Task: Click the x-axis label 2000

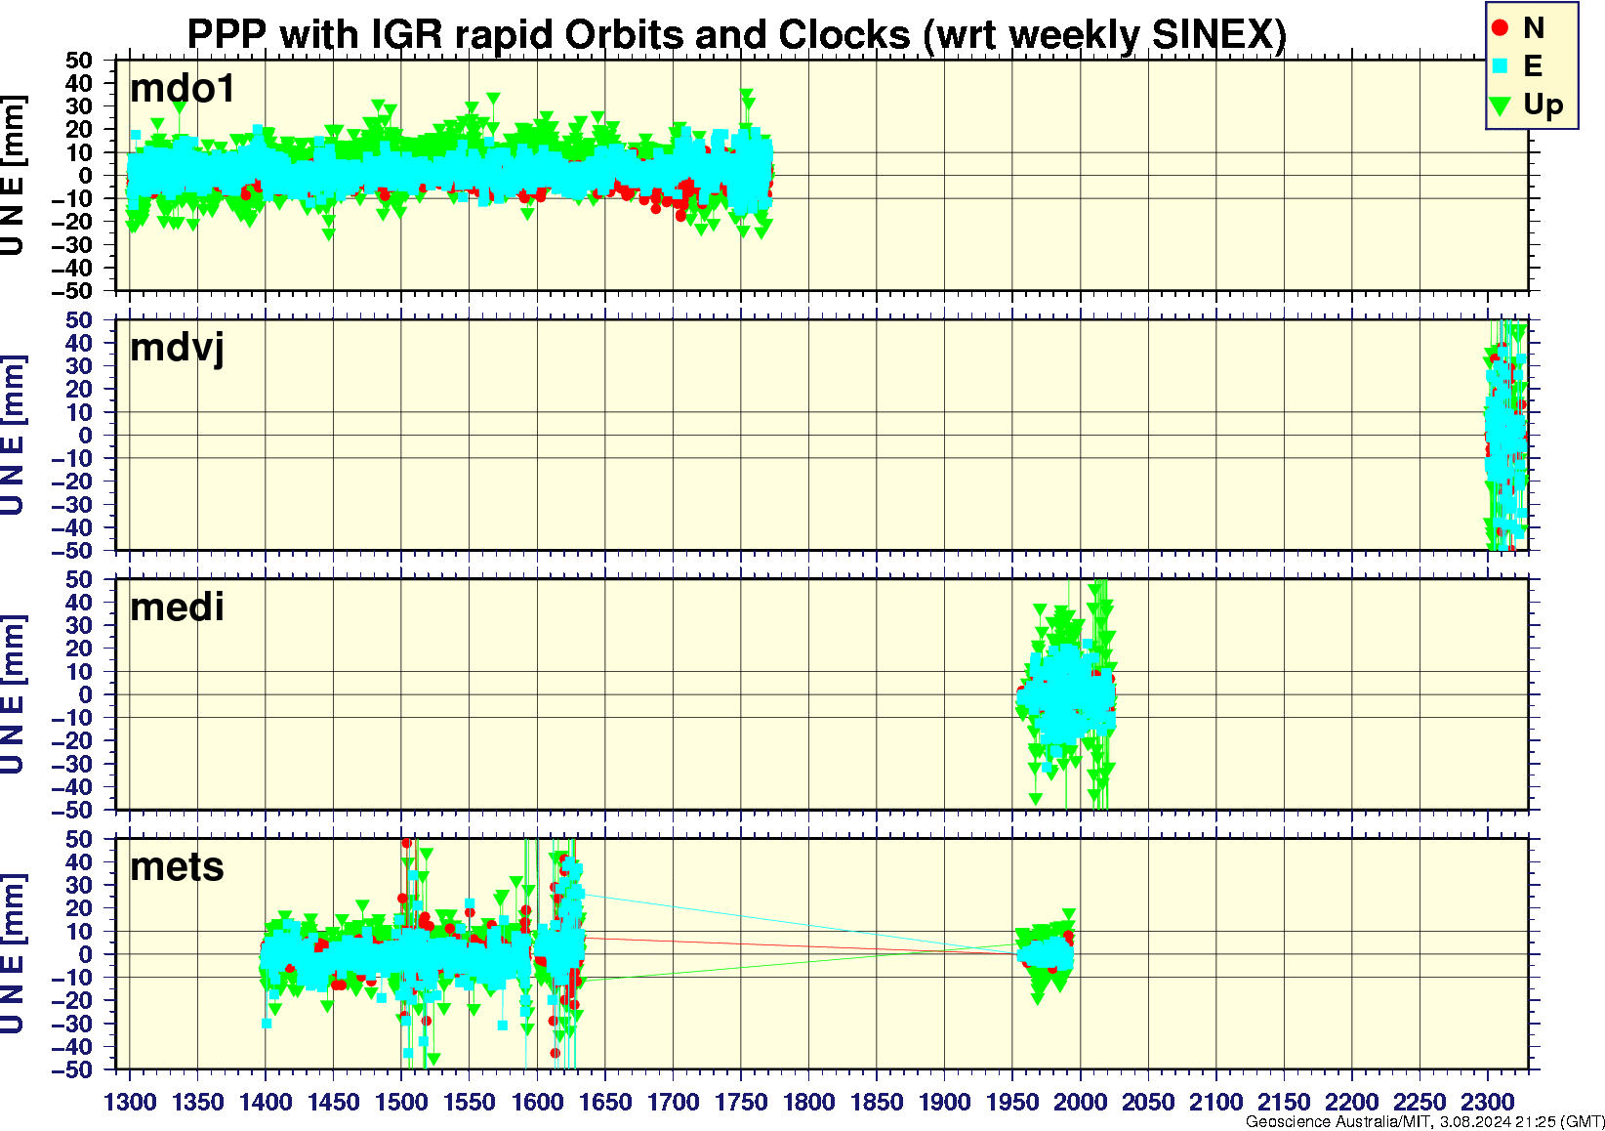Action: point(1080,1102)
